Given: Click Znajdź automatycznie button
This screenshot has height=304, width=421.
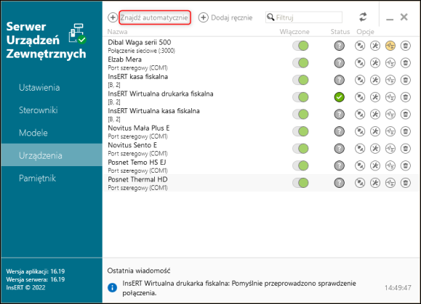Looking at the screenshot, I should point(155,17).
